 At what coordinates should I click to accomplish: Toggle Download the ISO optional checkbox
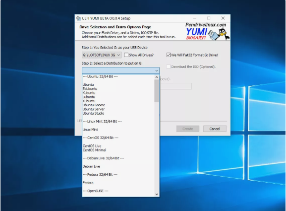(x=169, y=67)
